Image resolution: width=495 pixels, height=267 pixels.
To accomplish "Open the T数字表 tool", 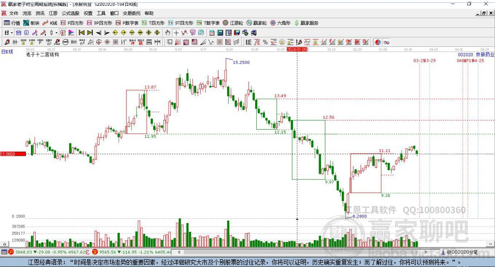I will (208, 23).
